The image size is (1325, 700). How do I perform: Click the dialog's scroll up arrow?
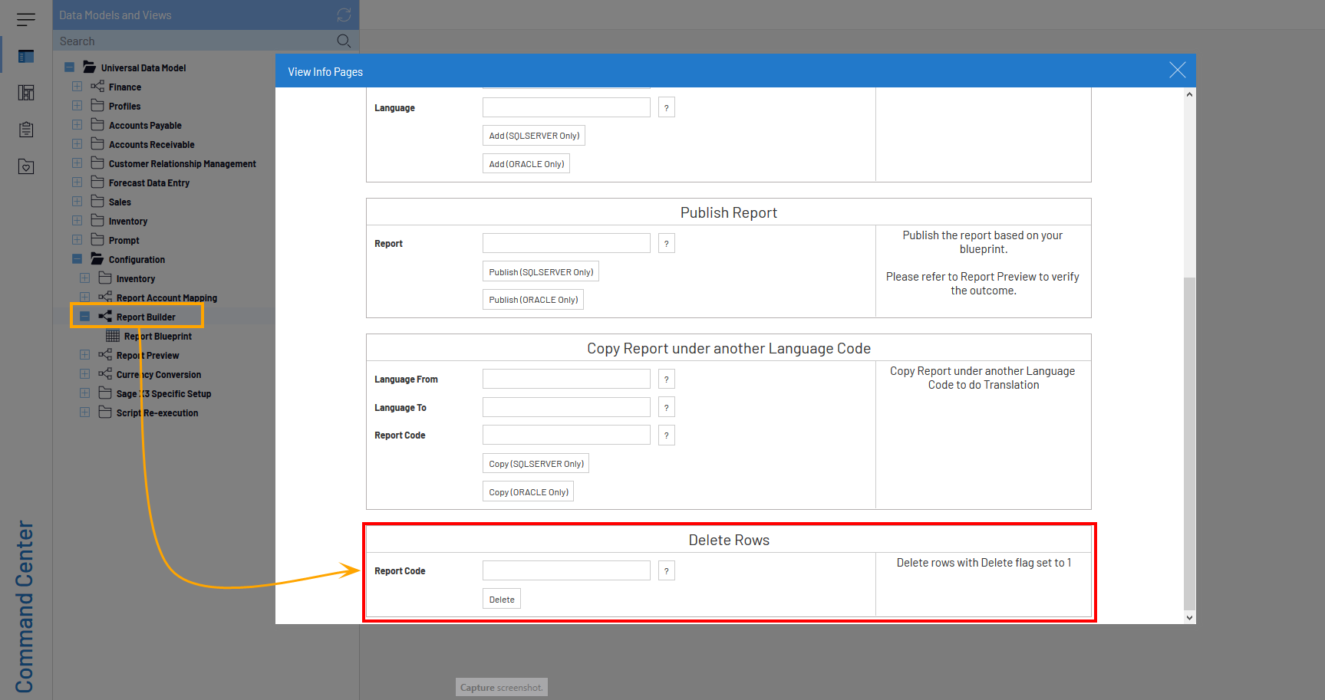1189,94
